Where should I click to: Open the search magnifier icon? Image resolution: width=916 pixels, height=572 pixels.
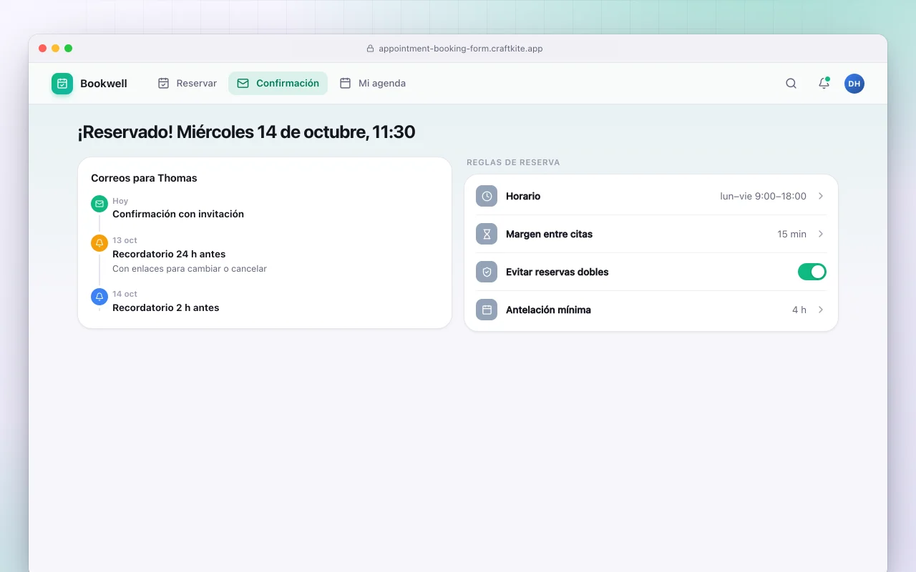pos(791,84)
